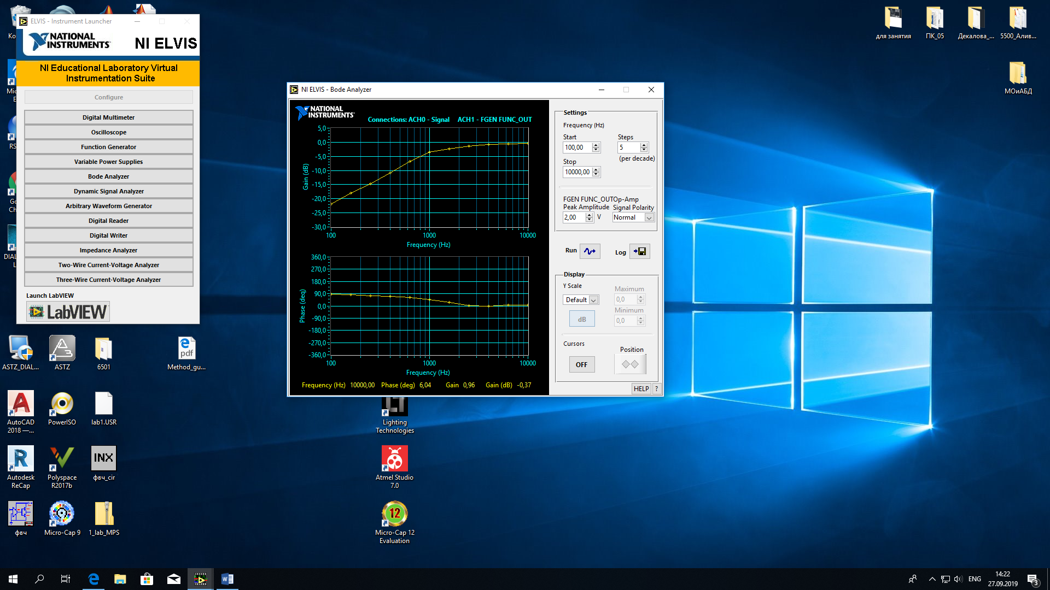Launch the Digital Reader
The width and height of the screenshot is (1050, 590).
pyautogui.click(x=109, y=221)
